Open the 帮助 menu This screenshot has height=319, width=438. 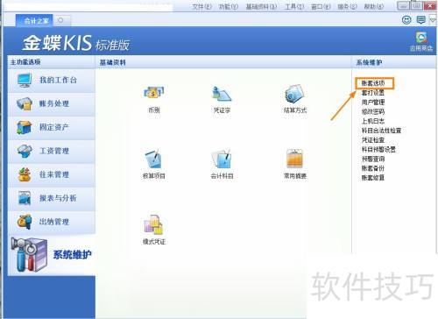pos(374,6)
